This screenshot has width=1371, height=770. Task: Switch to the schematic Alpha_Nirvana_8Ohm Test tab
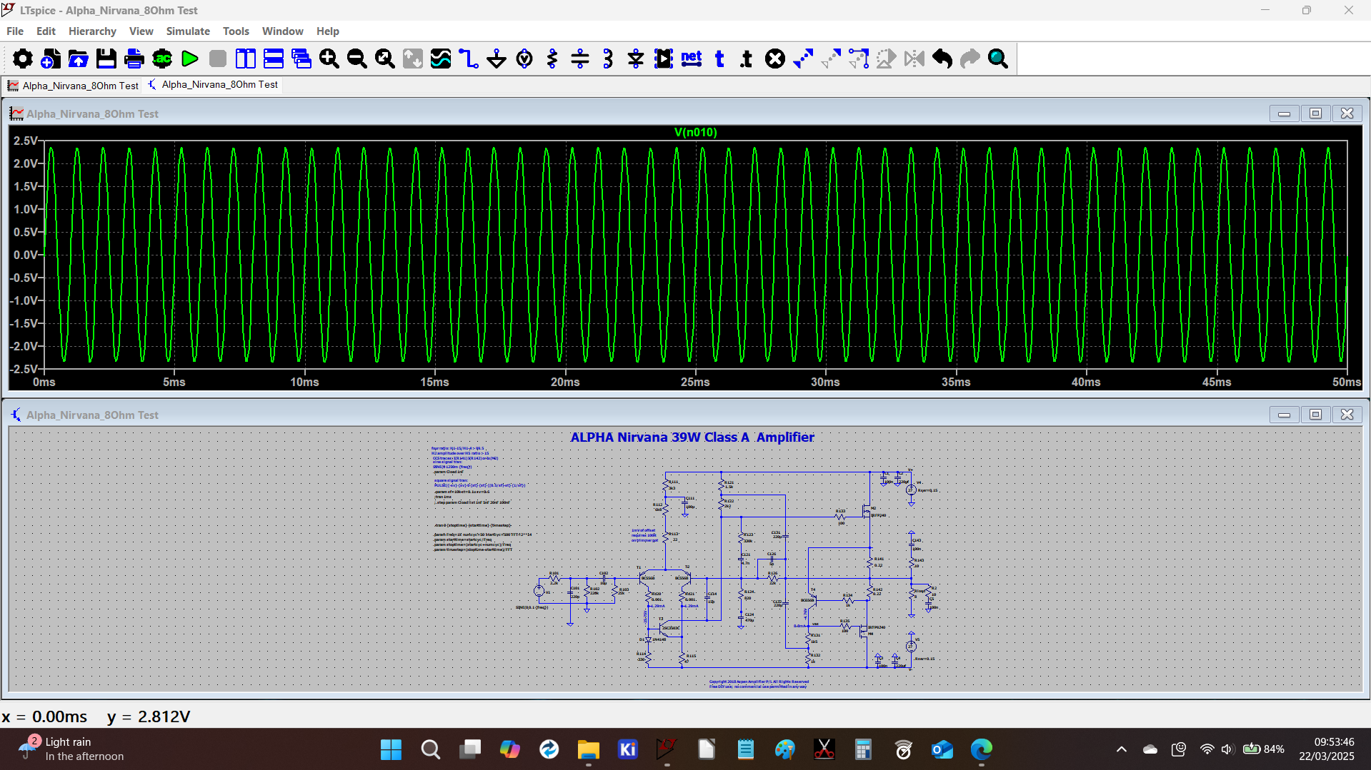tap(213, 84)
